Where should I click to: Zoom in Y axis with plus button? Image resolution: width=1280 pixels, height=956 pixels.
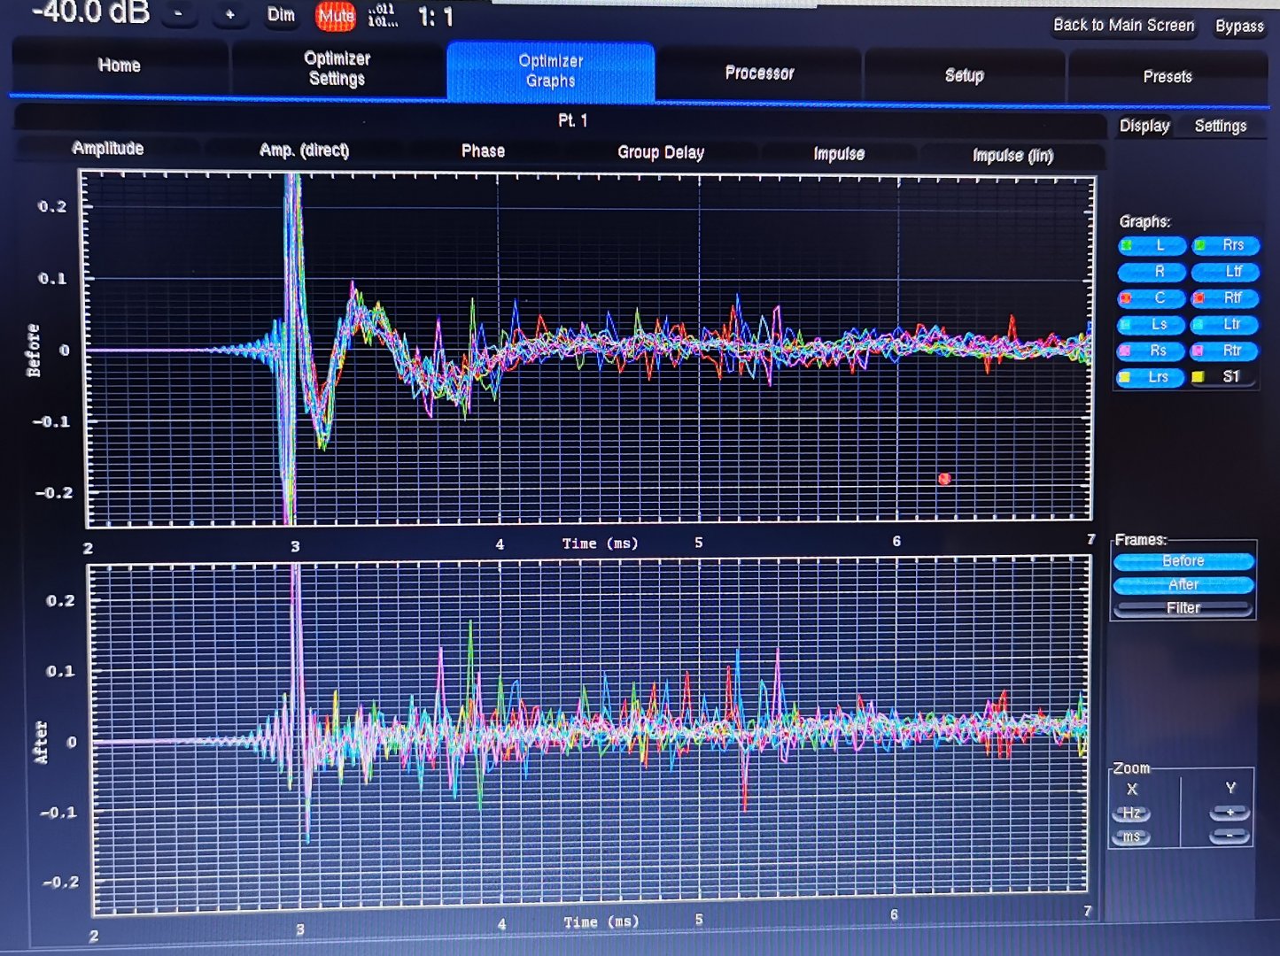tap(1230, 813)
